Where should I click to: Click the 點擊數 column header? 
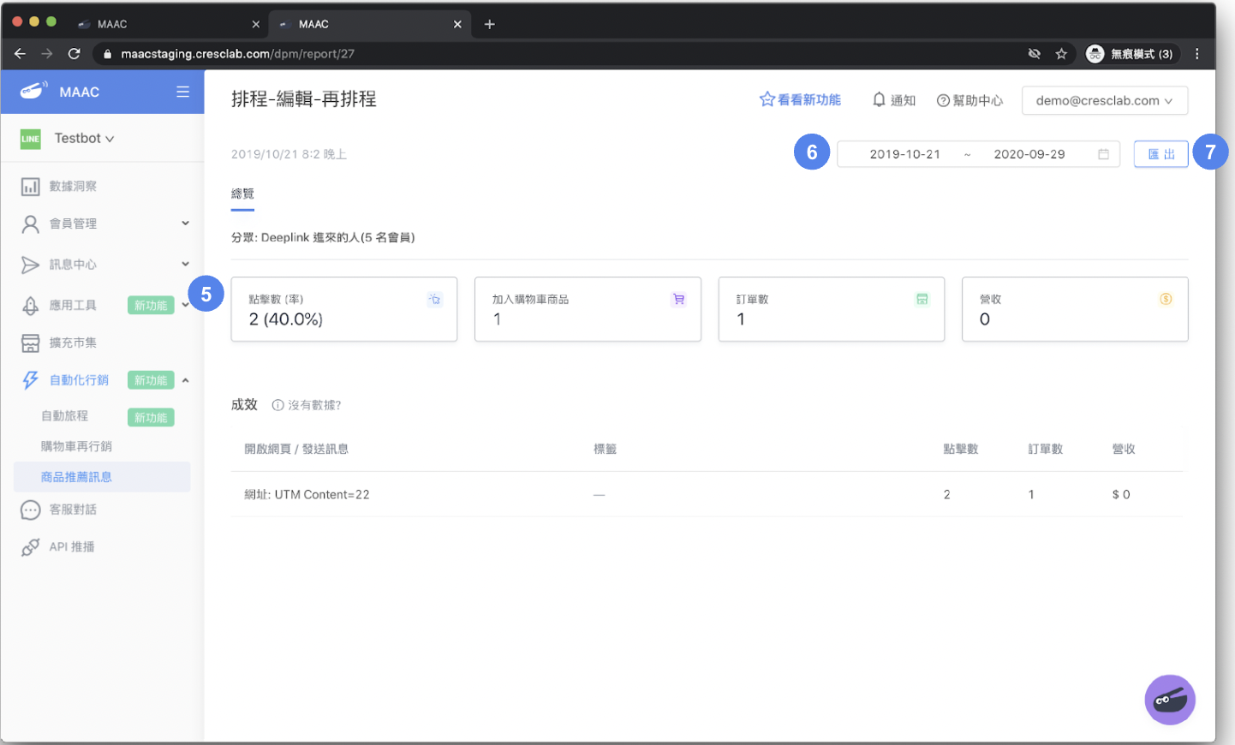click(x=960, y=449)
